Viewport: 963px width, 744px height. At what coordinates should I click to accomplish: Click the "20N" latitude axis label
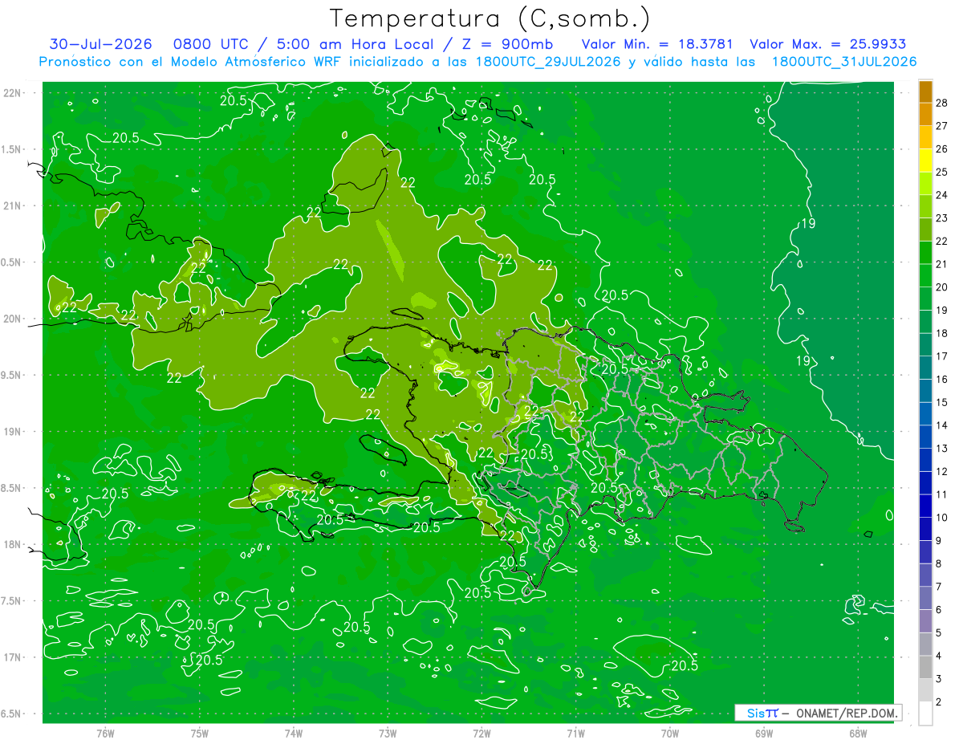click(12, 319)
